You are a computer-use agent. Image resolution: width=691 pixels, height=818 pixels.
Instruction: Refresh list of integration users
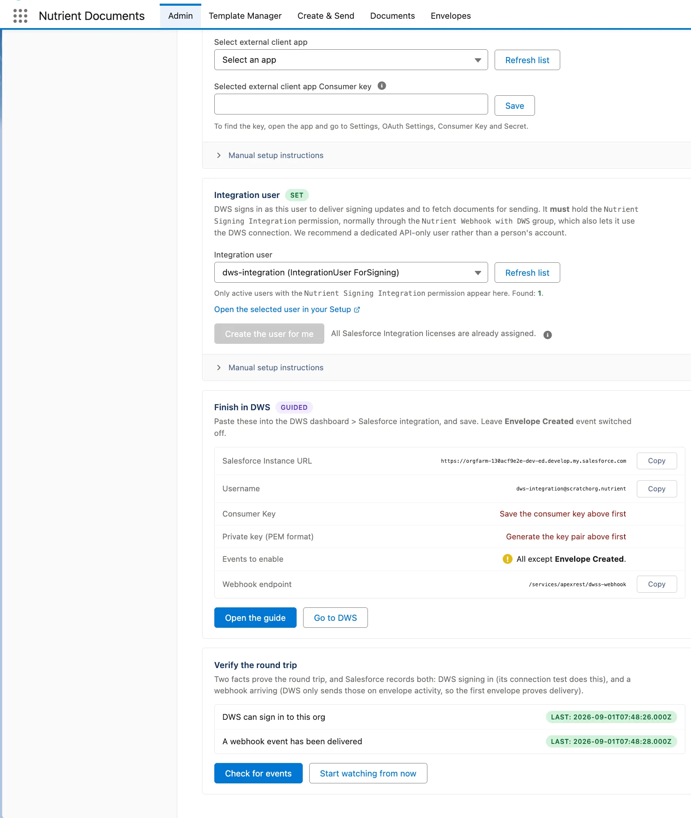527,273
